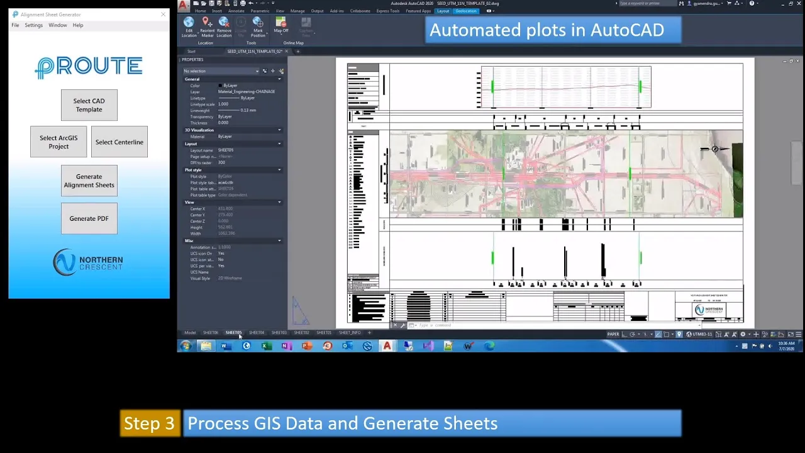Open OneNote from the taskbar
This screenshot has width=805, height=453.
click(x=286, y=345)
